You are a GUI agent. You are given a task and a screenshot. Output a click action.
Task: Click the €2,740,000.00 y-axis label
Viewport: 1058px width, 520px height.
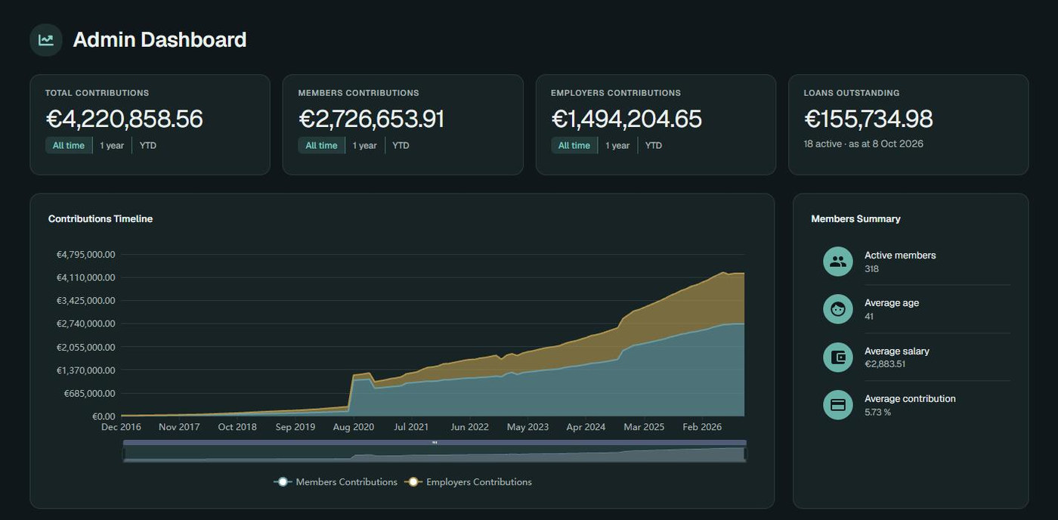coord(86,323)
